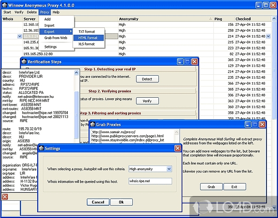The width and height of the screenshot is (278, 218).
Task: Close the Grab Proxies window
Action: pos(262,125)
